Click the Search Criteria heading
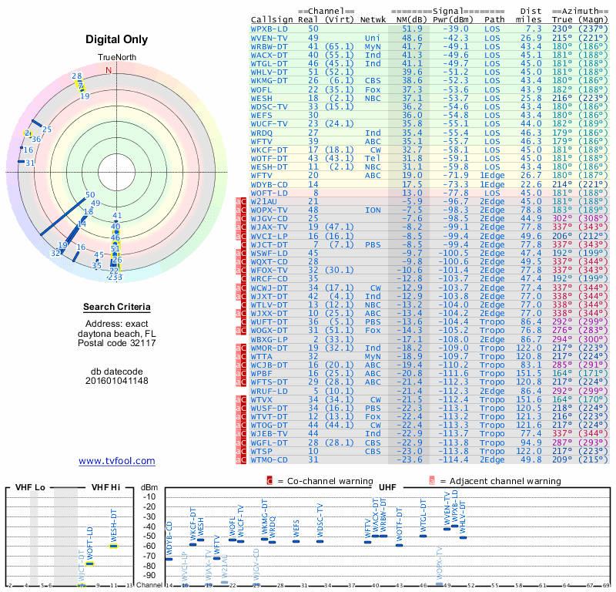Viewport: 616px width, 592px height. click(x=117, y=307)
